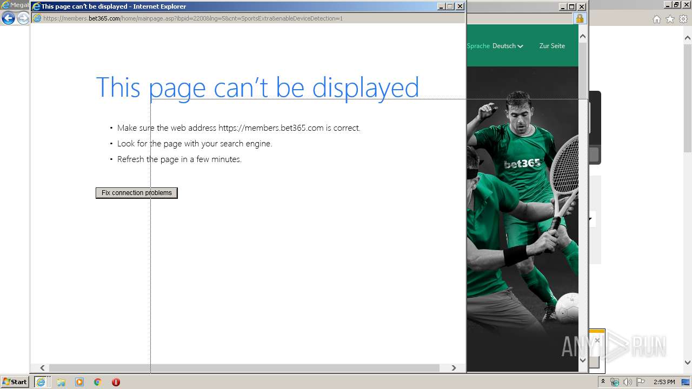Click the Sprache label text
This screenshot has height=389, width=692.
click(x=478, y=46)
